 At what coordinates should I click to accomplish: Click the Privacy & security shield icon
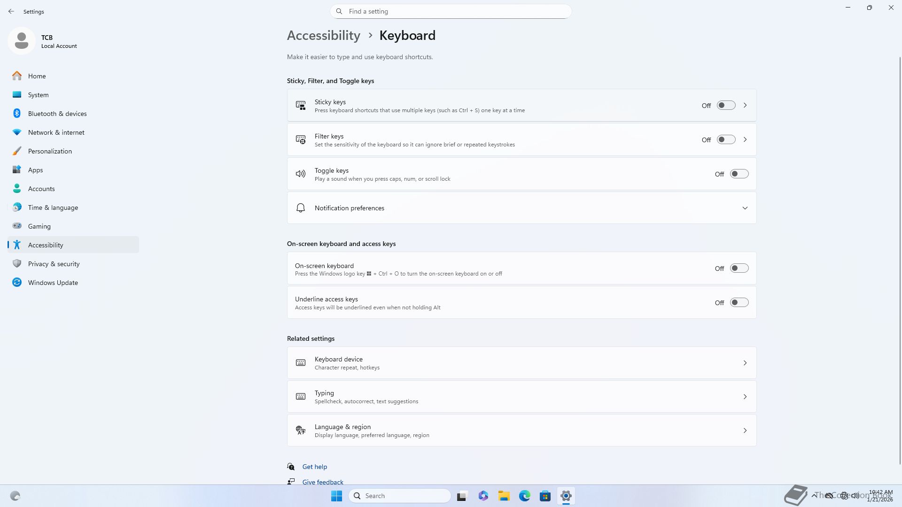[17, 264]
